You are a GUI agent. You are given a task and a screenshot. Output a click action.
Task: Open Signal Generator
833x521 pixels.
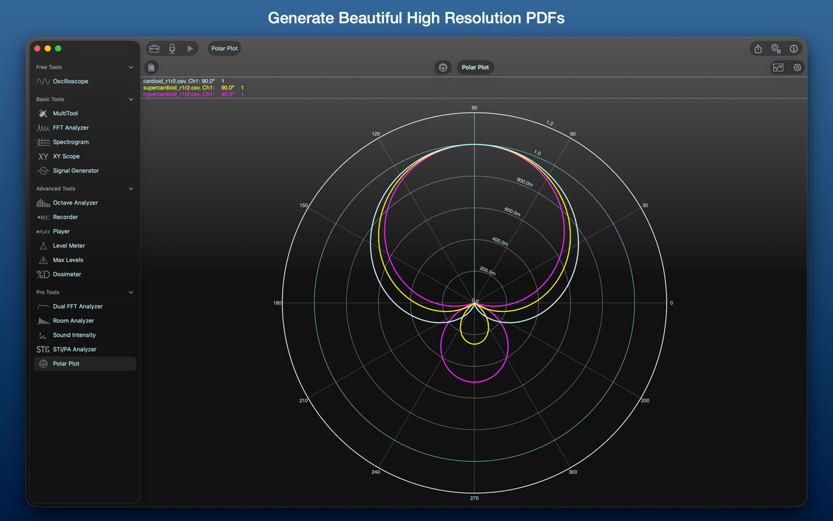click(x=85, y=171)
